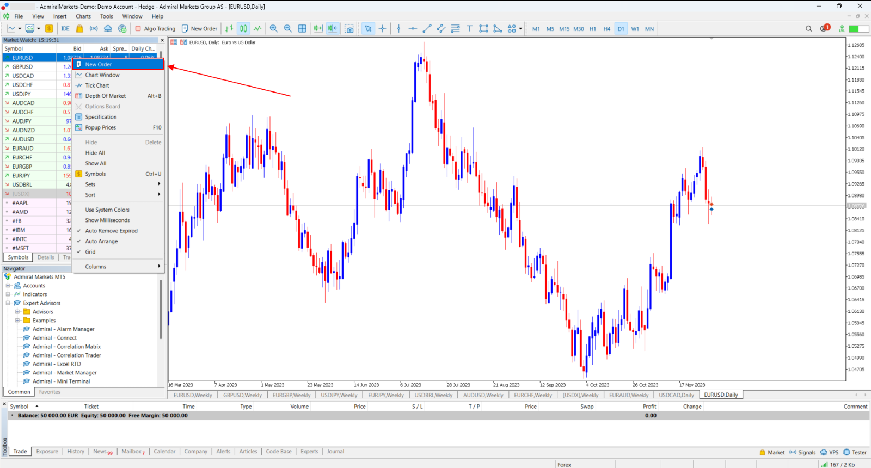This screenshot has height=468, width=871.
Task: Open Depth Of Market from context menu
Action: [x=118, y=96]
